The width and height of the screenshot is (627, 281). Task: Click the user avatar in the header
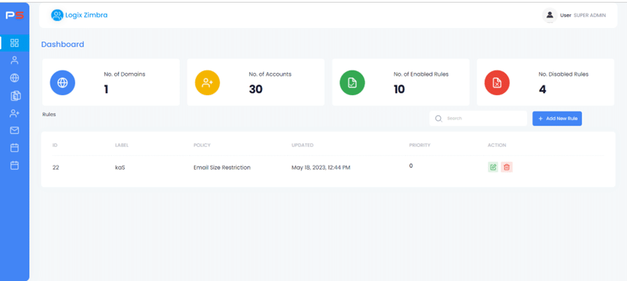click(x=550, y=15)
